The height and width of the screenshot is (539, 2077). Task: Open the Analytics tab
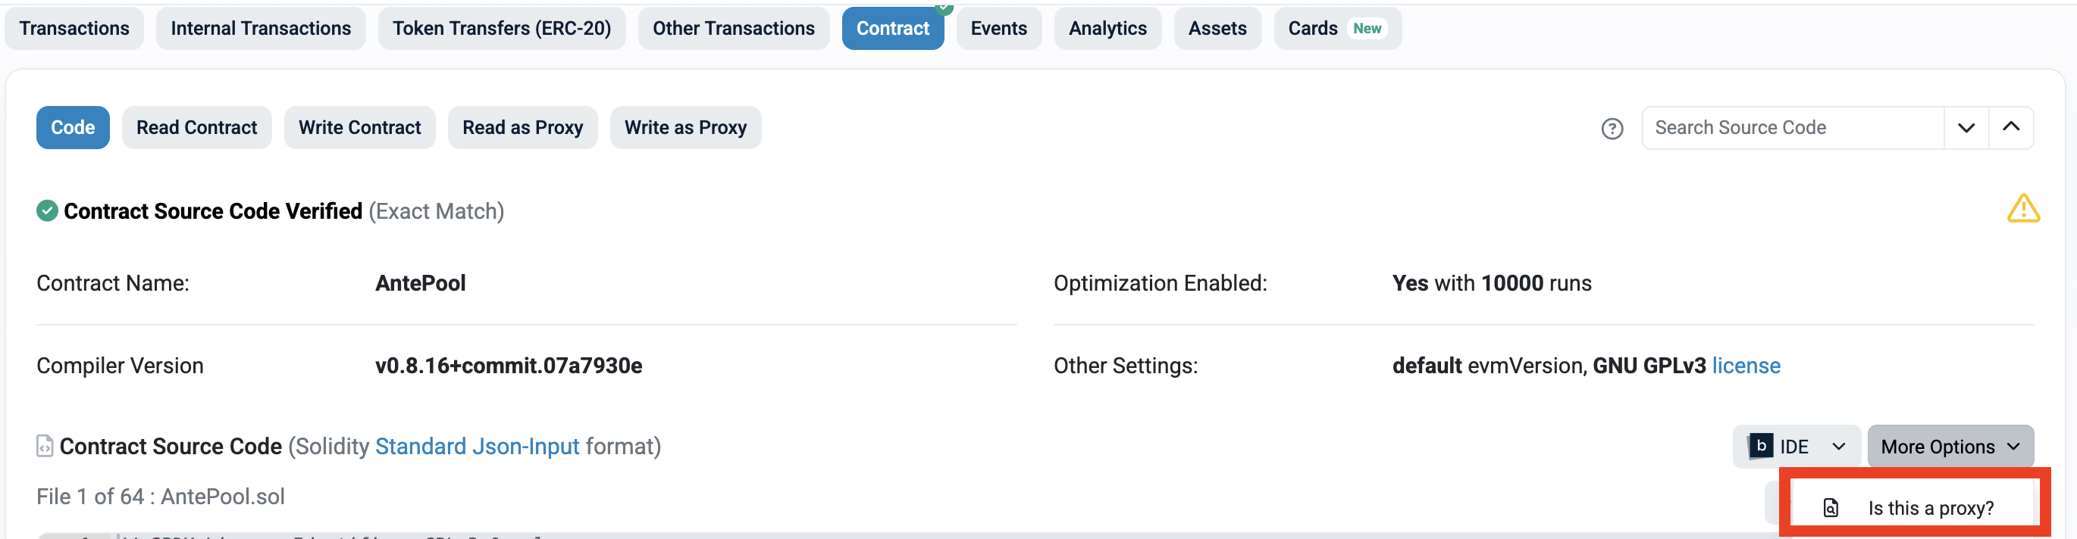click(1107, 28)
